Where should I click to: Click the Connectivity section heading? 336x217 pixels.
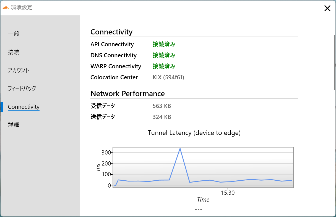(111, 32)
